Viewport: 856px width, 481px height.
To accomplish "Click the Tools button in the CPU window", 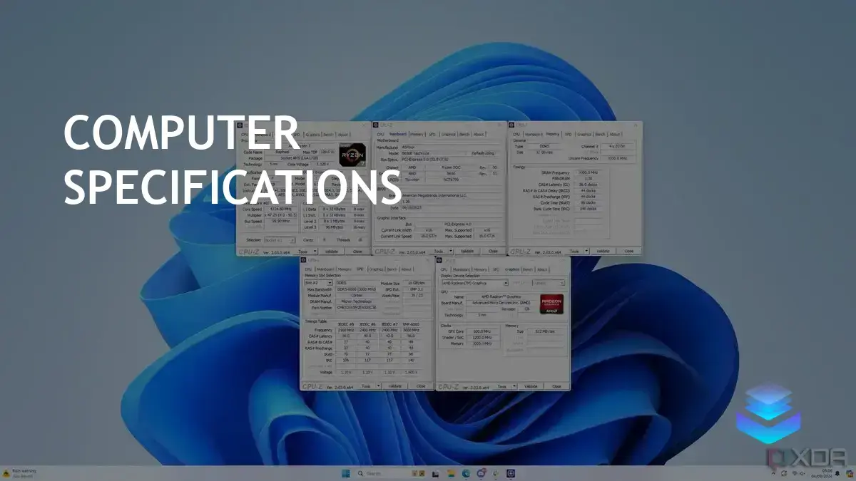I will [303, 251].
